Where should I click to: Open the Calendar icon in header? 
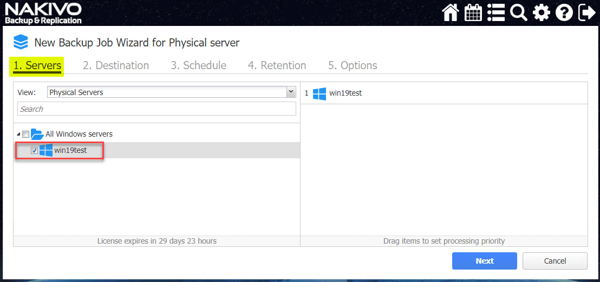473,13
